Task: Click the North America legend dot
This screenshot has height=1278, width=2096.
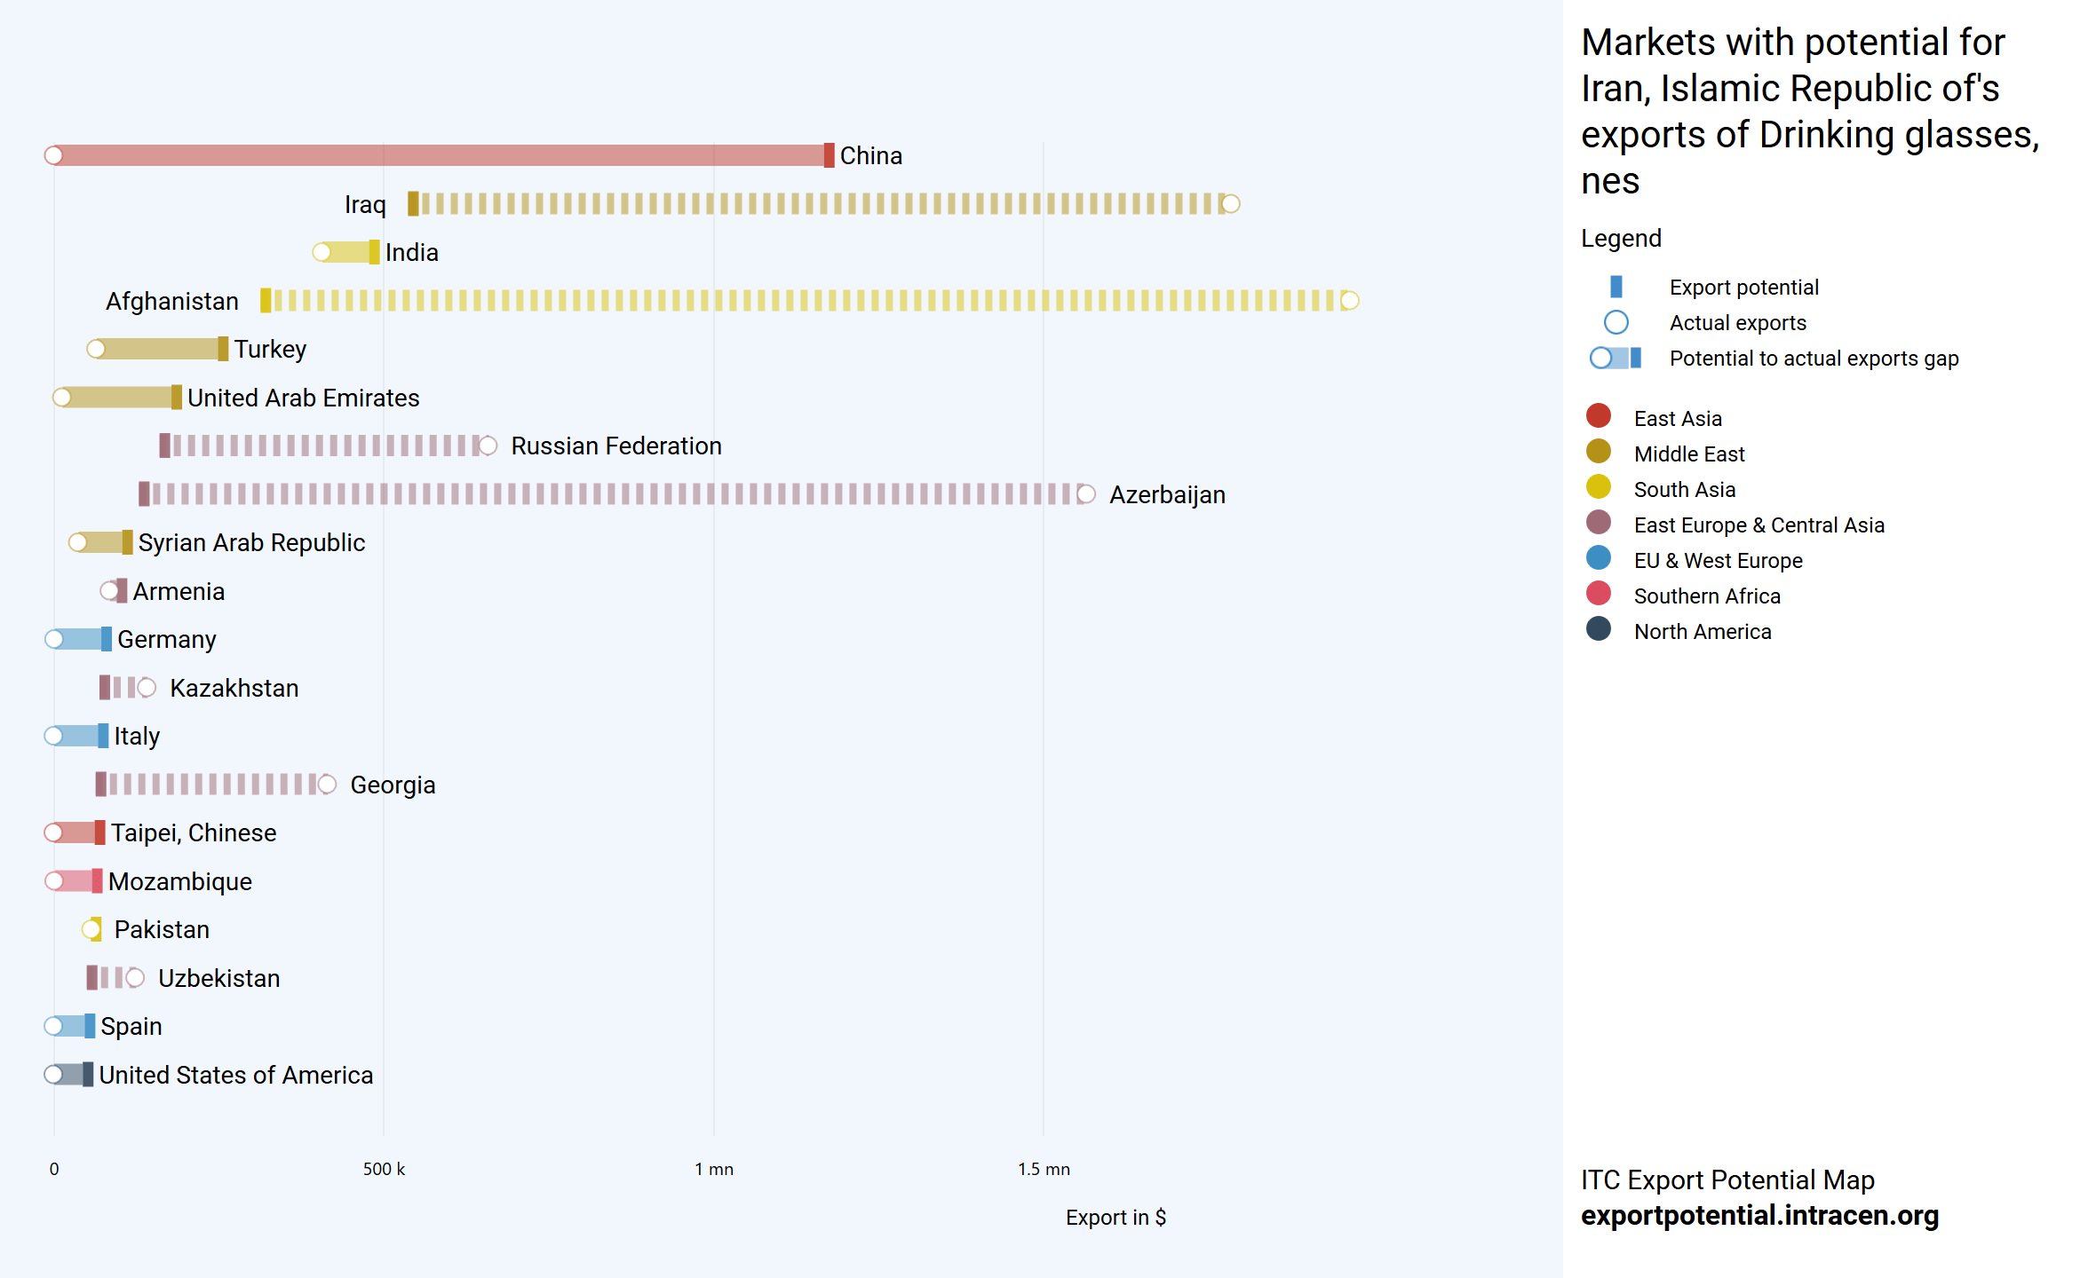Action: [1598, 629]
